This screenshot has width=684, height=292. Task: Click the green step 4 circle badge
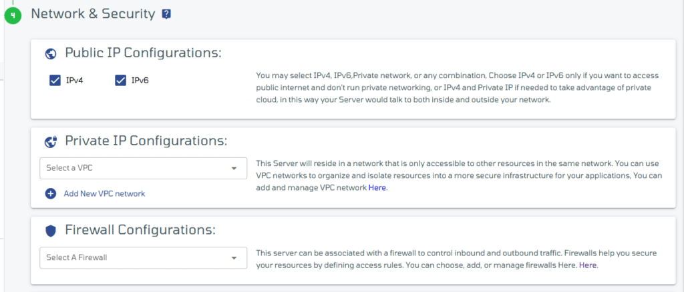coord(13,16)
